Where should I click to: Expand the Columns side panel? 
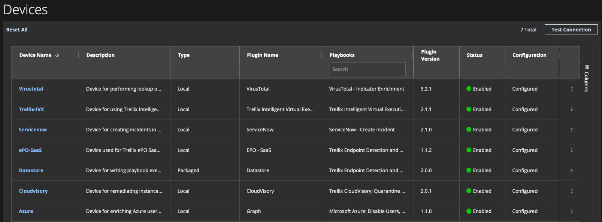tap(587, 78)
